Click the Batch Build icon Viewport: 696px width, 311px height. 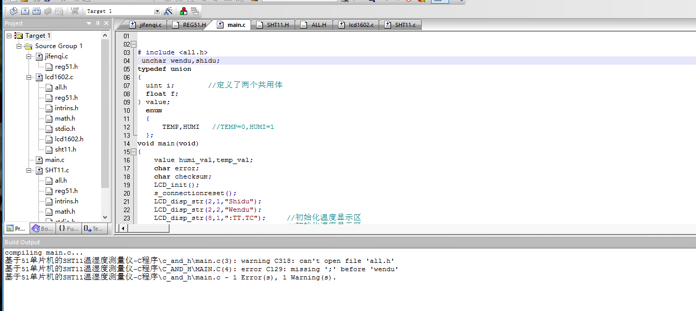click(48, 11)
